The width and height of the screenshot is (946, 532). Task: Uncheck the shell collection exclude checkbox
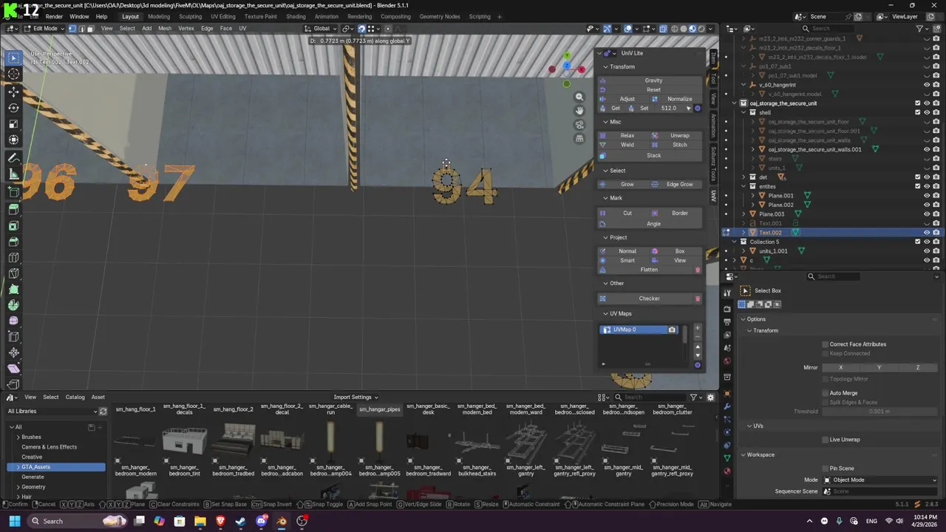(918, 112)
